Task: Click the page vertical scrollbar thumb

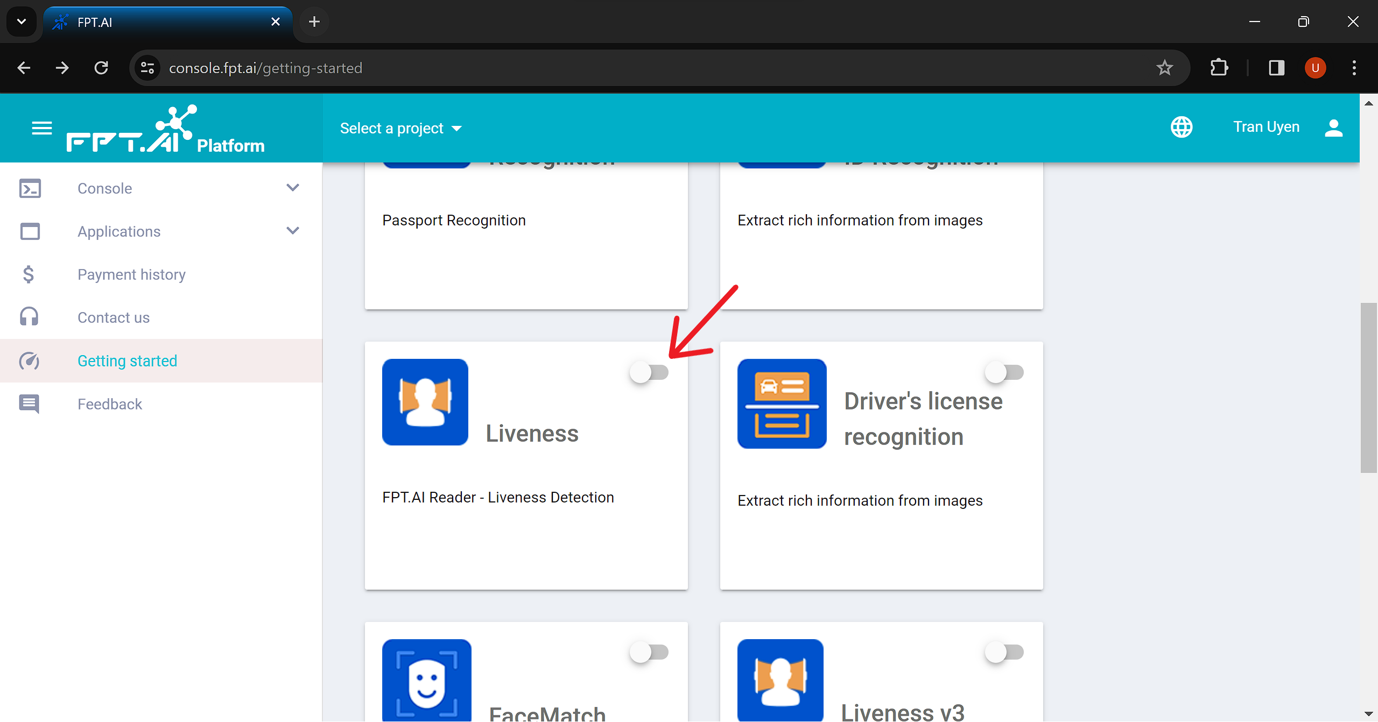Action: [x=1369, y=387]
